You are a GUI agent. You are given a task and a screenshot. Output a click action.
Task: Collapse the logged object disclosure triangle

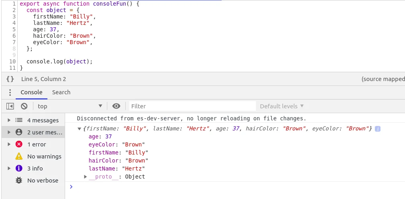79,129
